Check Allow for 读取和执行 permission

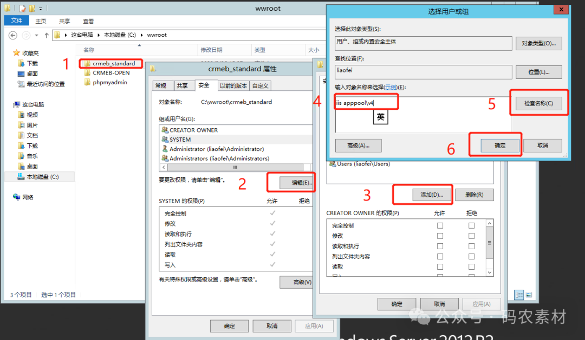point(440,246)
